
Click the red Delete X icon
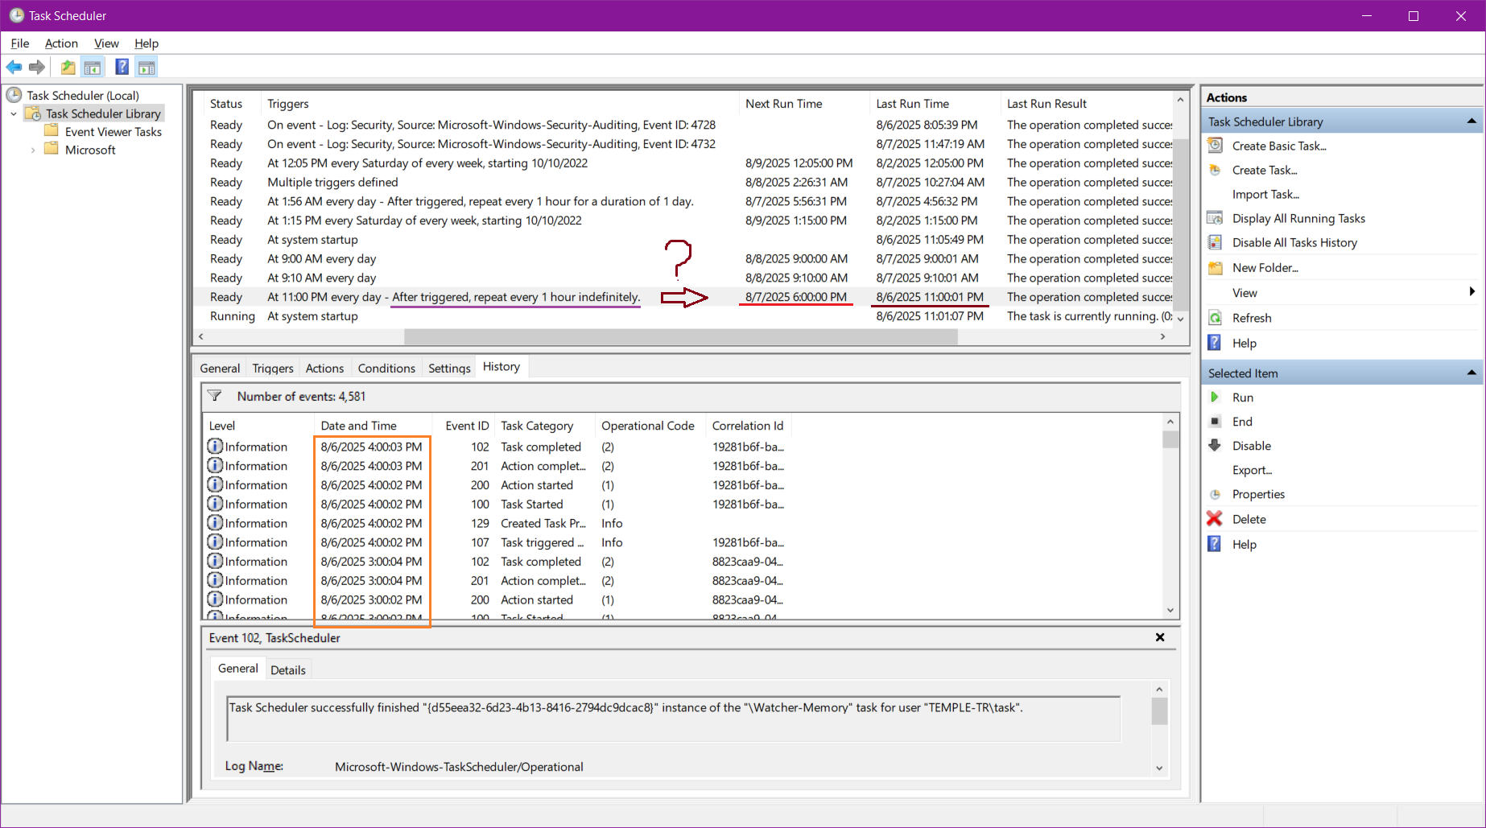1216,519
